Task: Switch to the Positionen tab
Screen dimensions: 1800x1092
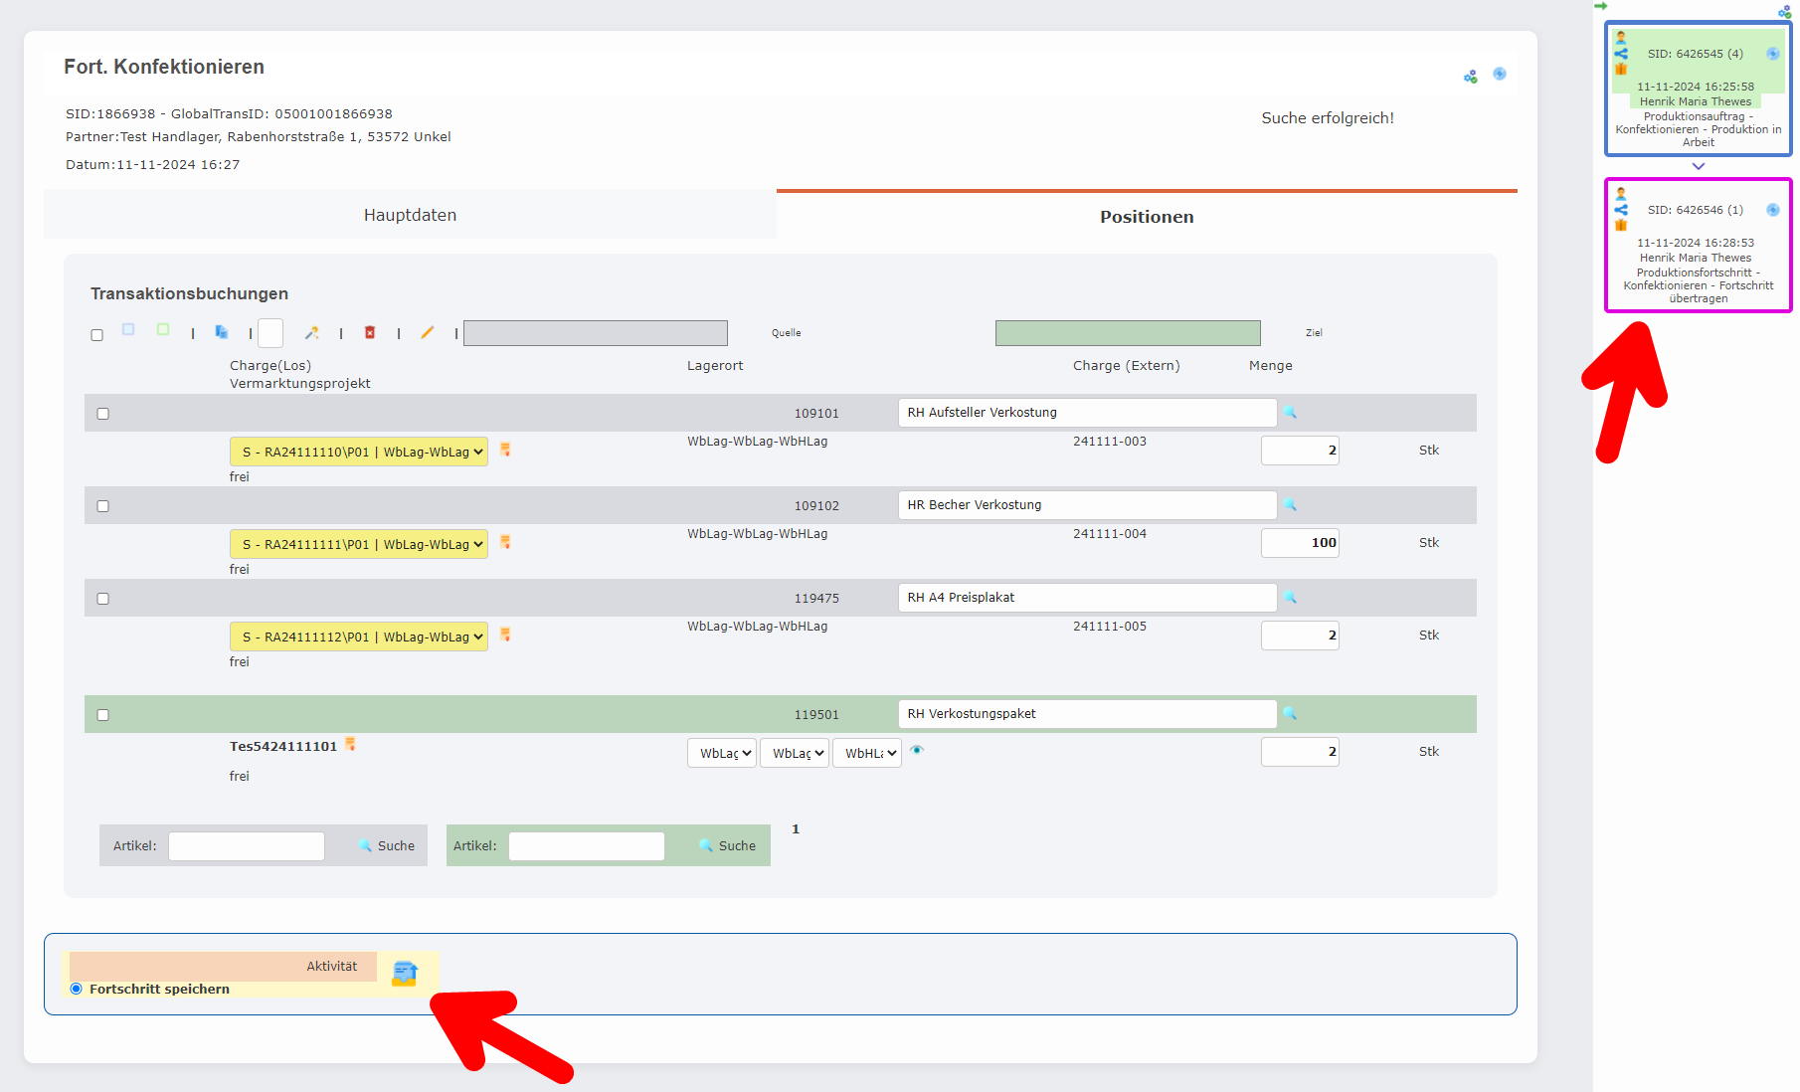Action: pos(1146,217)
